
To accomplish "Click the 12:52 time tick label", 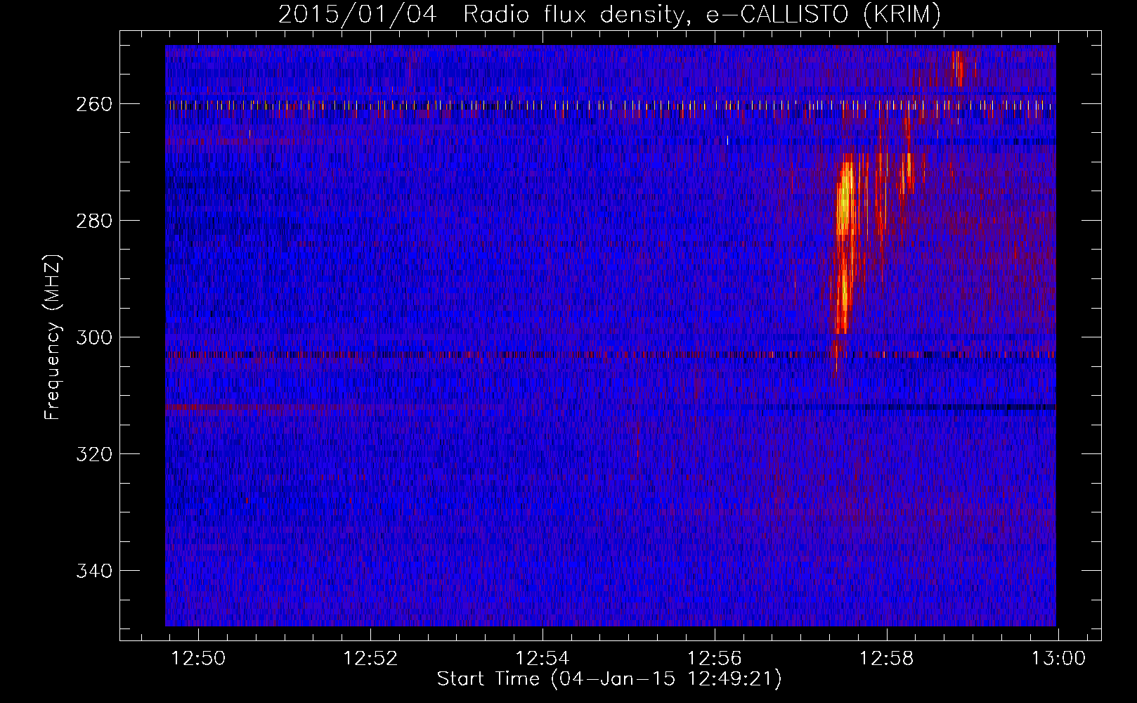I will (371, 659).
